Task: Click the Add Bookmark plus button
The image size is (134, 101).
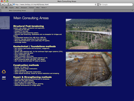Action: 11,5
